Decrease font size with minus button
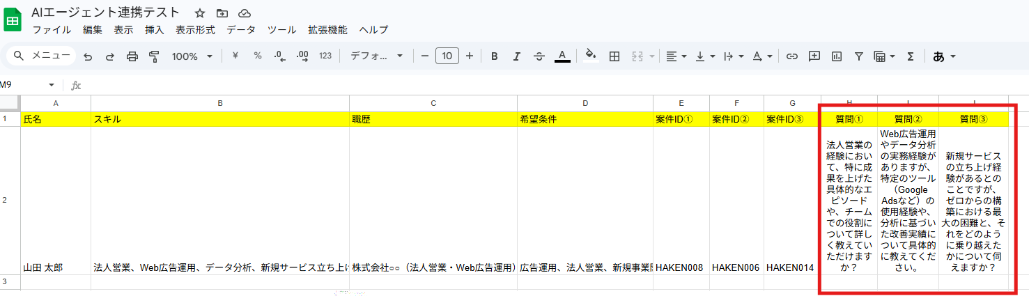The width and height of the screenshot is (1029, 296). [x=425, y=56]
